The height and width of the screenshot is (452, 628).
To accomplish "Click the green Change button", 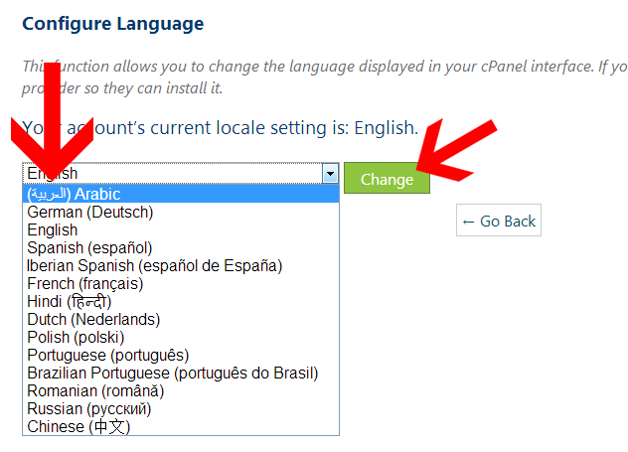I will 387,179.
